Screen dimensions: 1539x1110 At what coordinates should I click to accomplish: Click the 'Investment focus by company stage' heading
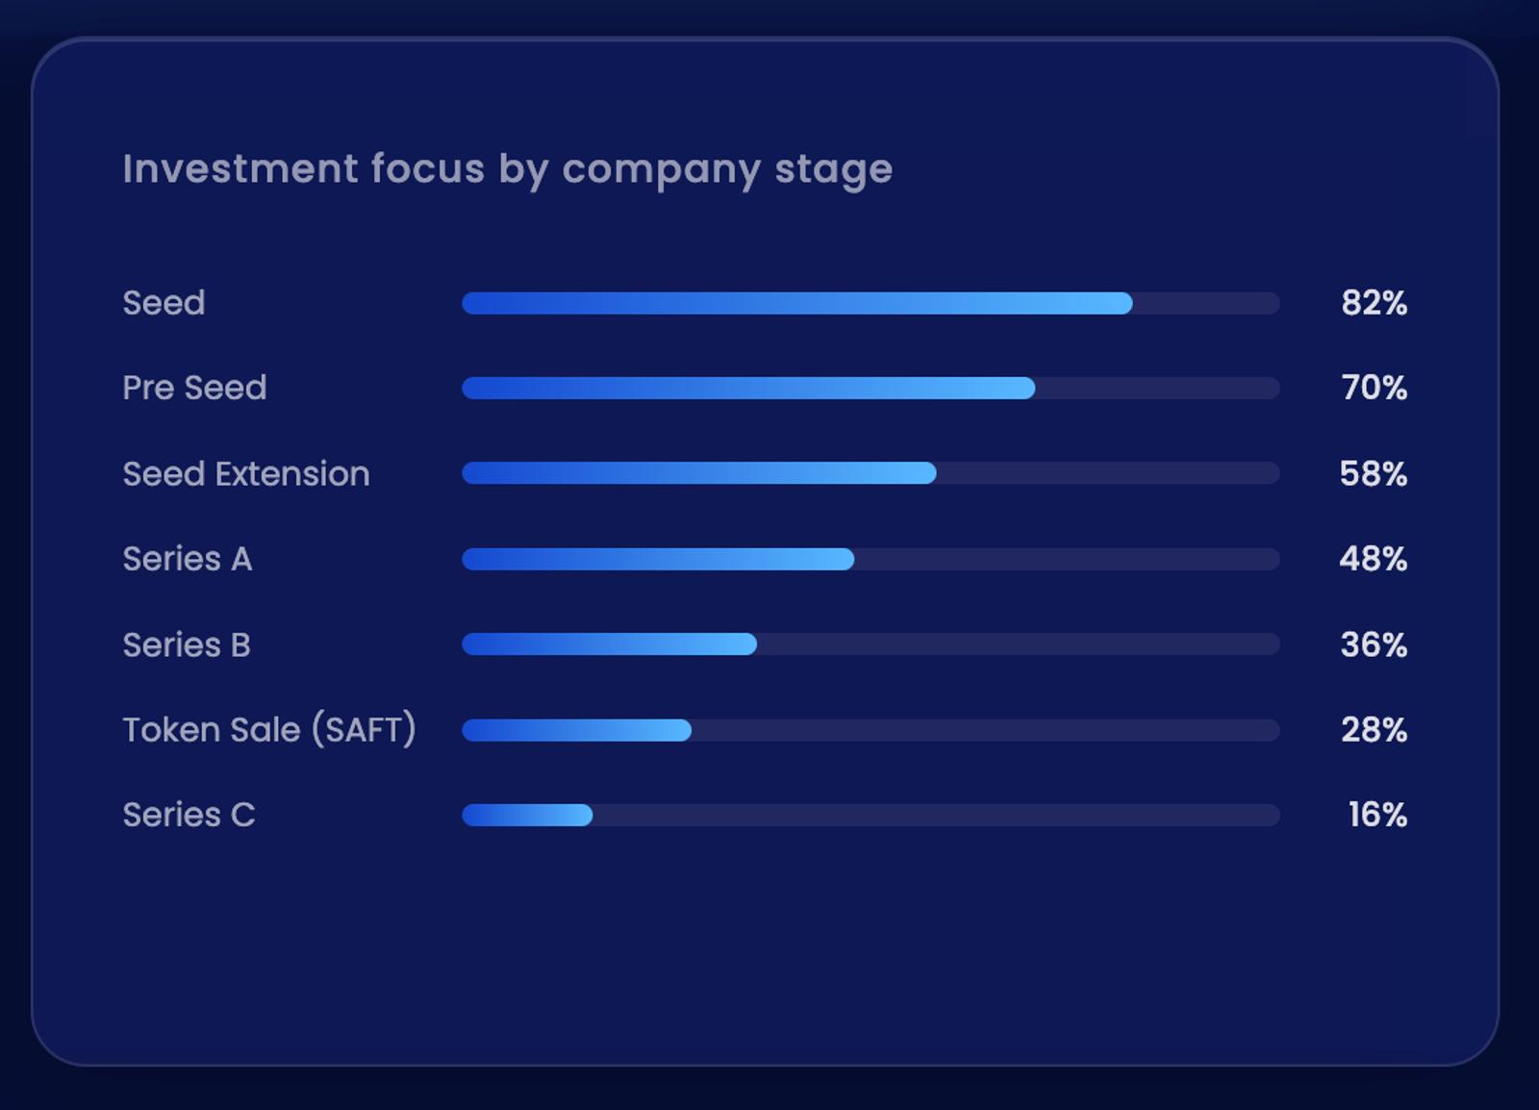(507, 169)
